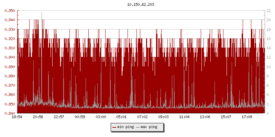This screenshot has height=137, width=275.
Task: Select the 11:04 time axis label
Action: 184,117
